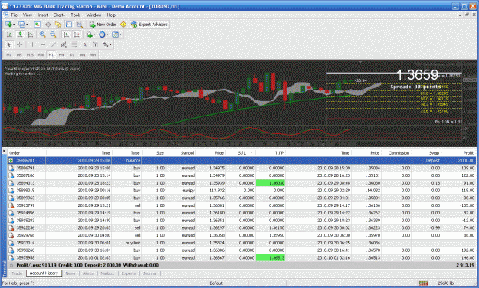Image resolution: width=479 pixels, height=288 pixels.
Task: Select the H1 timeframe button
Action: (51, 54)
